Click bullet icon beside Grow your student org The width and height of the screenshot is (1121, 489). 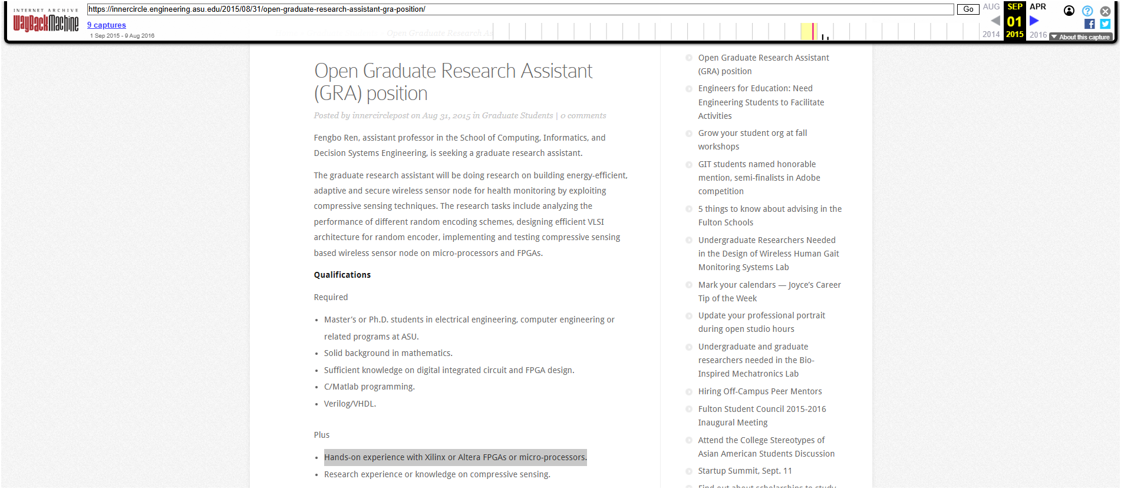point(689,134)
